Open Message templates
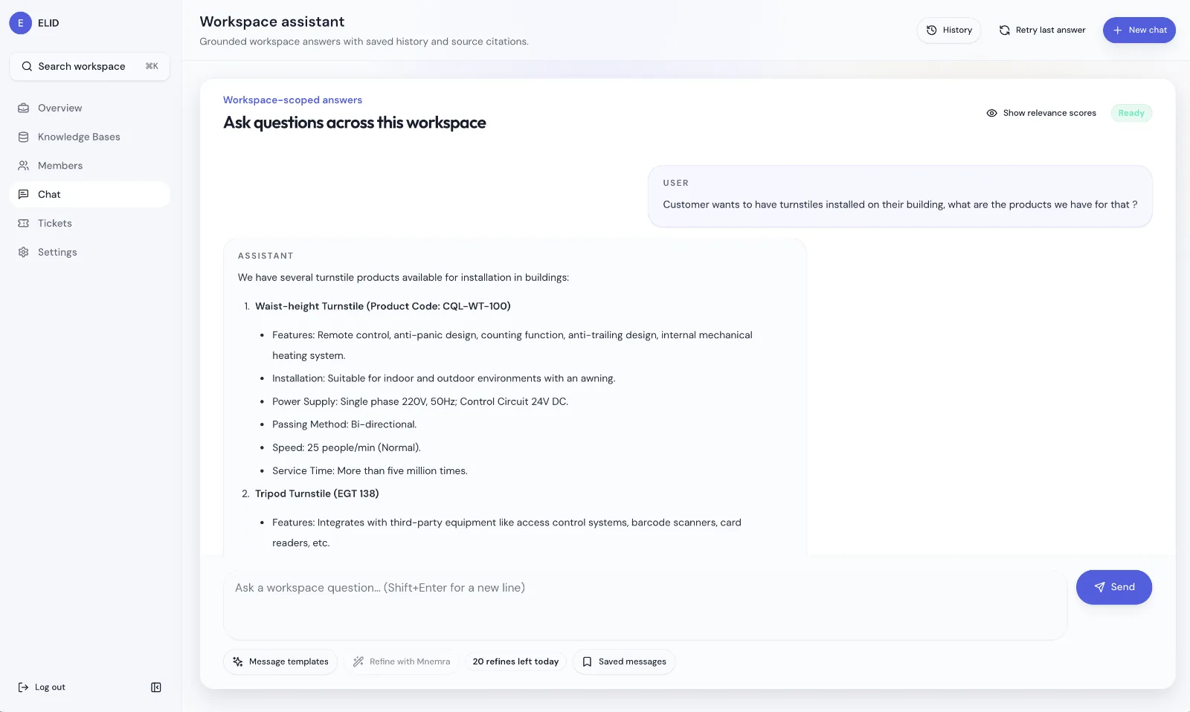The image size is (1190, 712). (280, 661)
